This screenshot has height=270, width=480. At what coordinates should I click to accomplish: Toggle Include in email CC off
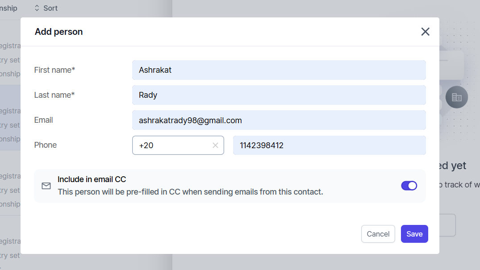coord(409,186)
